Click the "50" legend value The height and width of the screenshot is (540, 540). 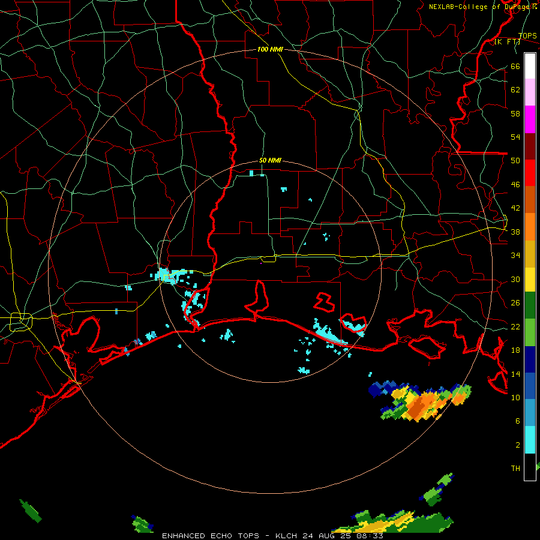[515, 161]
